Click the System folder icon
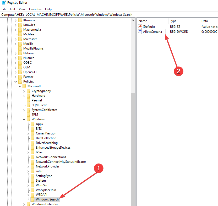This screenshot has height=206, width=218. pyautogui.click(x=33, y=181)
